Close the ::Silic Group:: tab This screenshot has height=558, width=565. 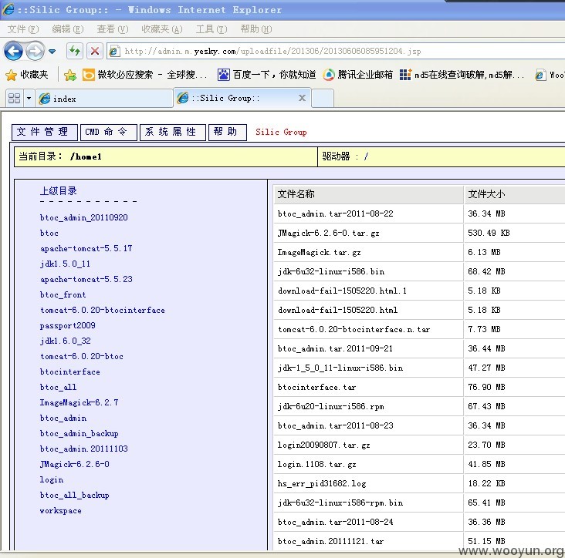coord(302,98)
